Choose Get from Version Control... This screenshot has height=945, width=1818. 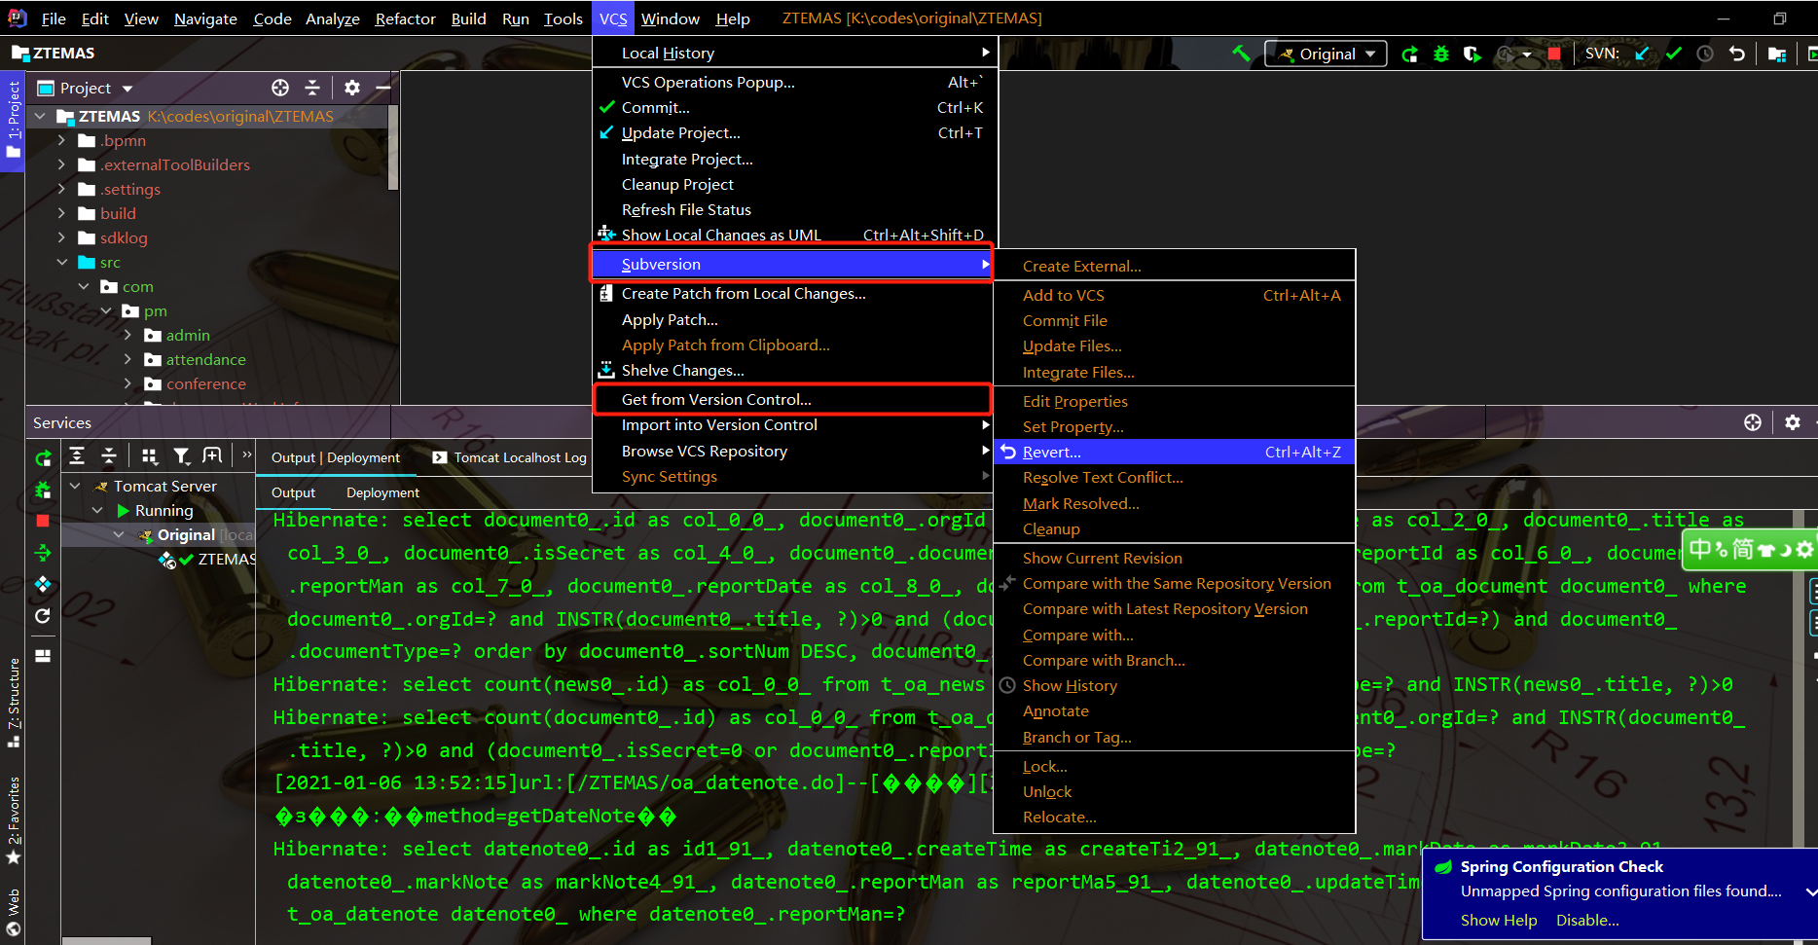[792, 399]
